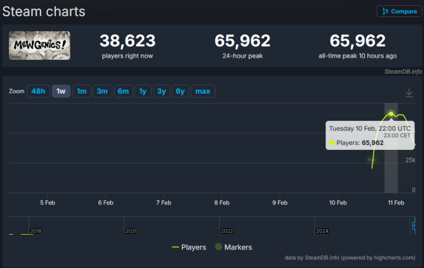
Task: Click the 5 Feb axis label
Action: coord(48,203)
